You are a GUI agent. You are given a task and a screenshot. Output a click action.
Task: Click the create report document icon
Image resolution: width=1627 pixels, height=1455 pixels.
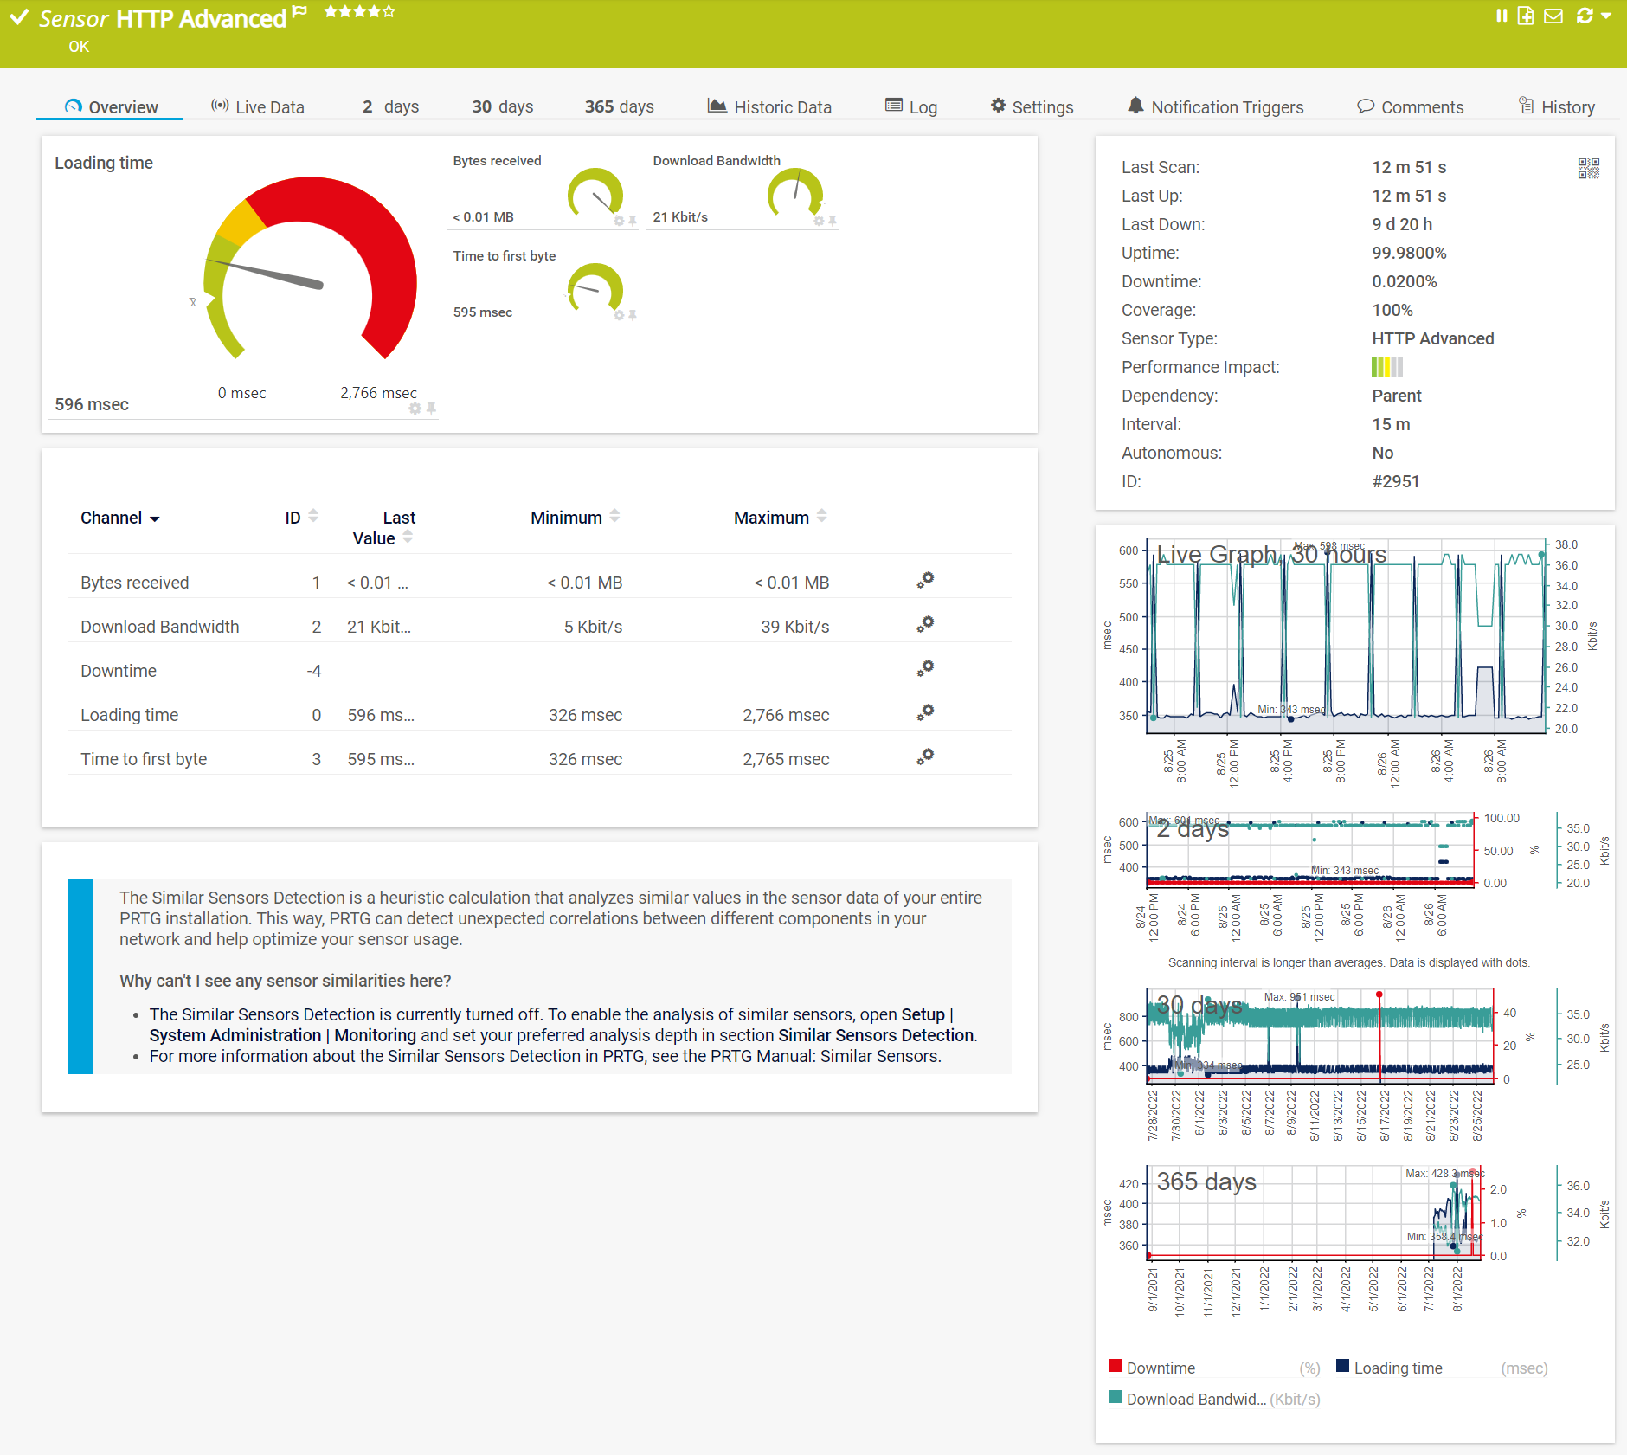pos(1527,16)
